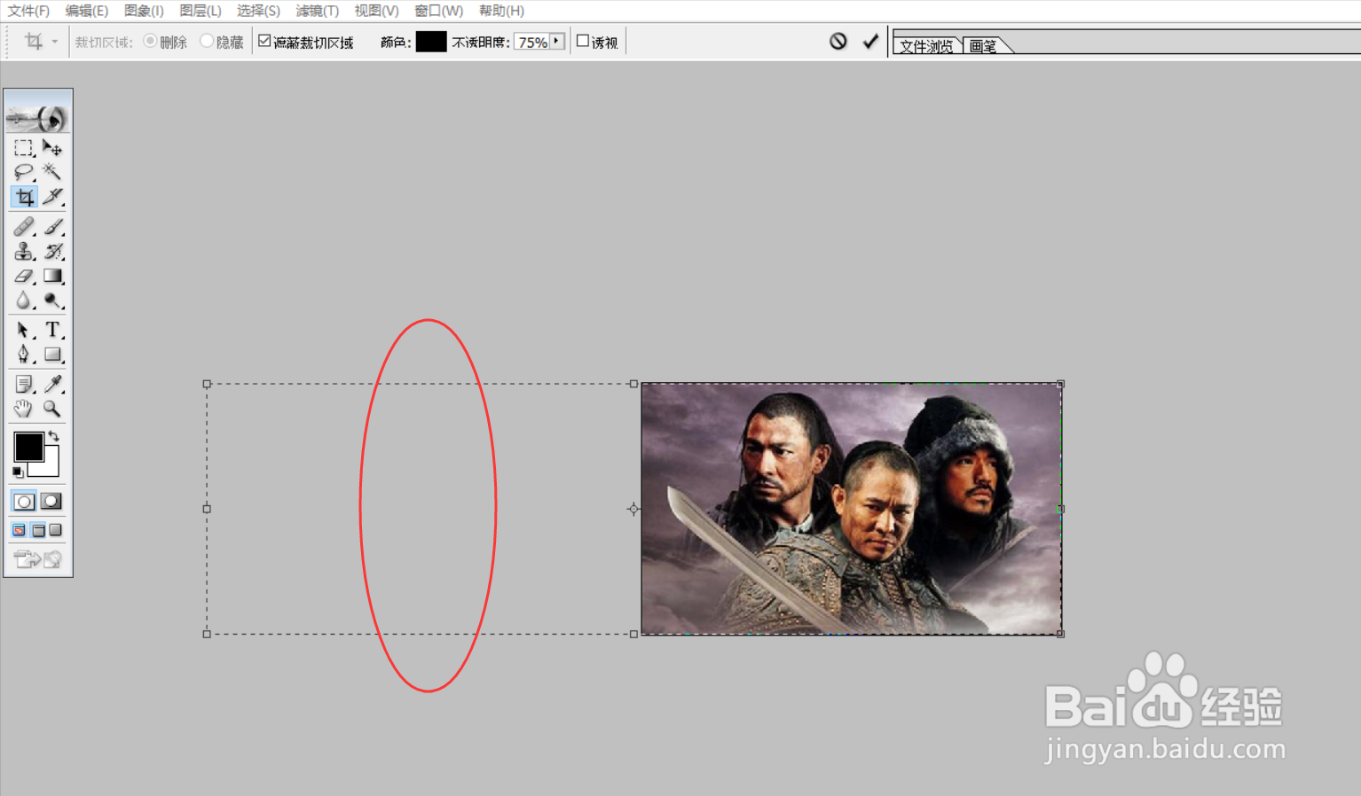Image resolution: width=1361 pixels, height=796 pixels.
Task: Select the Crop tool in toolbox
Action: tap(24, 197)
